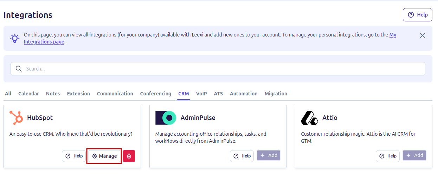Click the Attio logo icon
The height and width of the screenshot is (175, 438).
pyautogui.click(x=310, y=118)
